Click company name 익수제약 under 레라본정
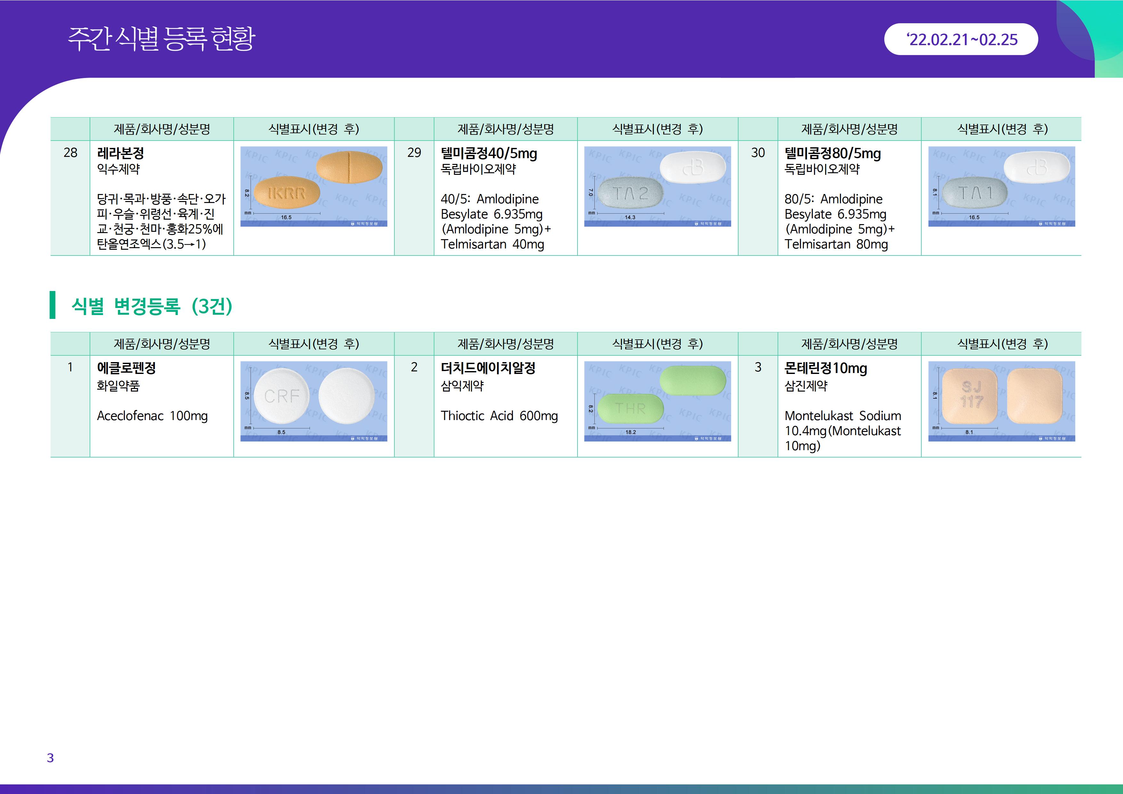This screenshot has width=1123, height=794. tap(118, 169)
